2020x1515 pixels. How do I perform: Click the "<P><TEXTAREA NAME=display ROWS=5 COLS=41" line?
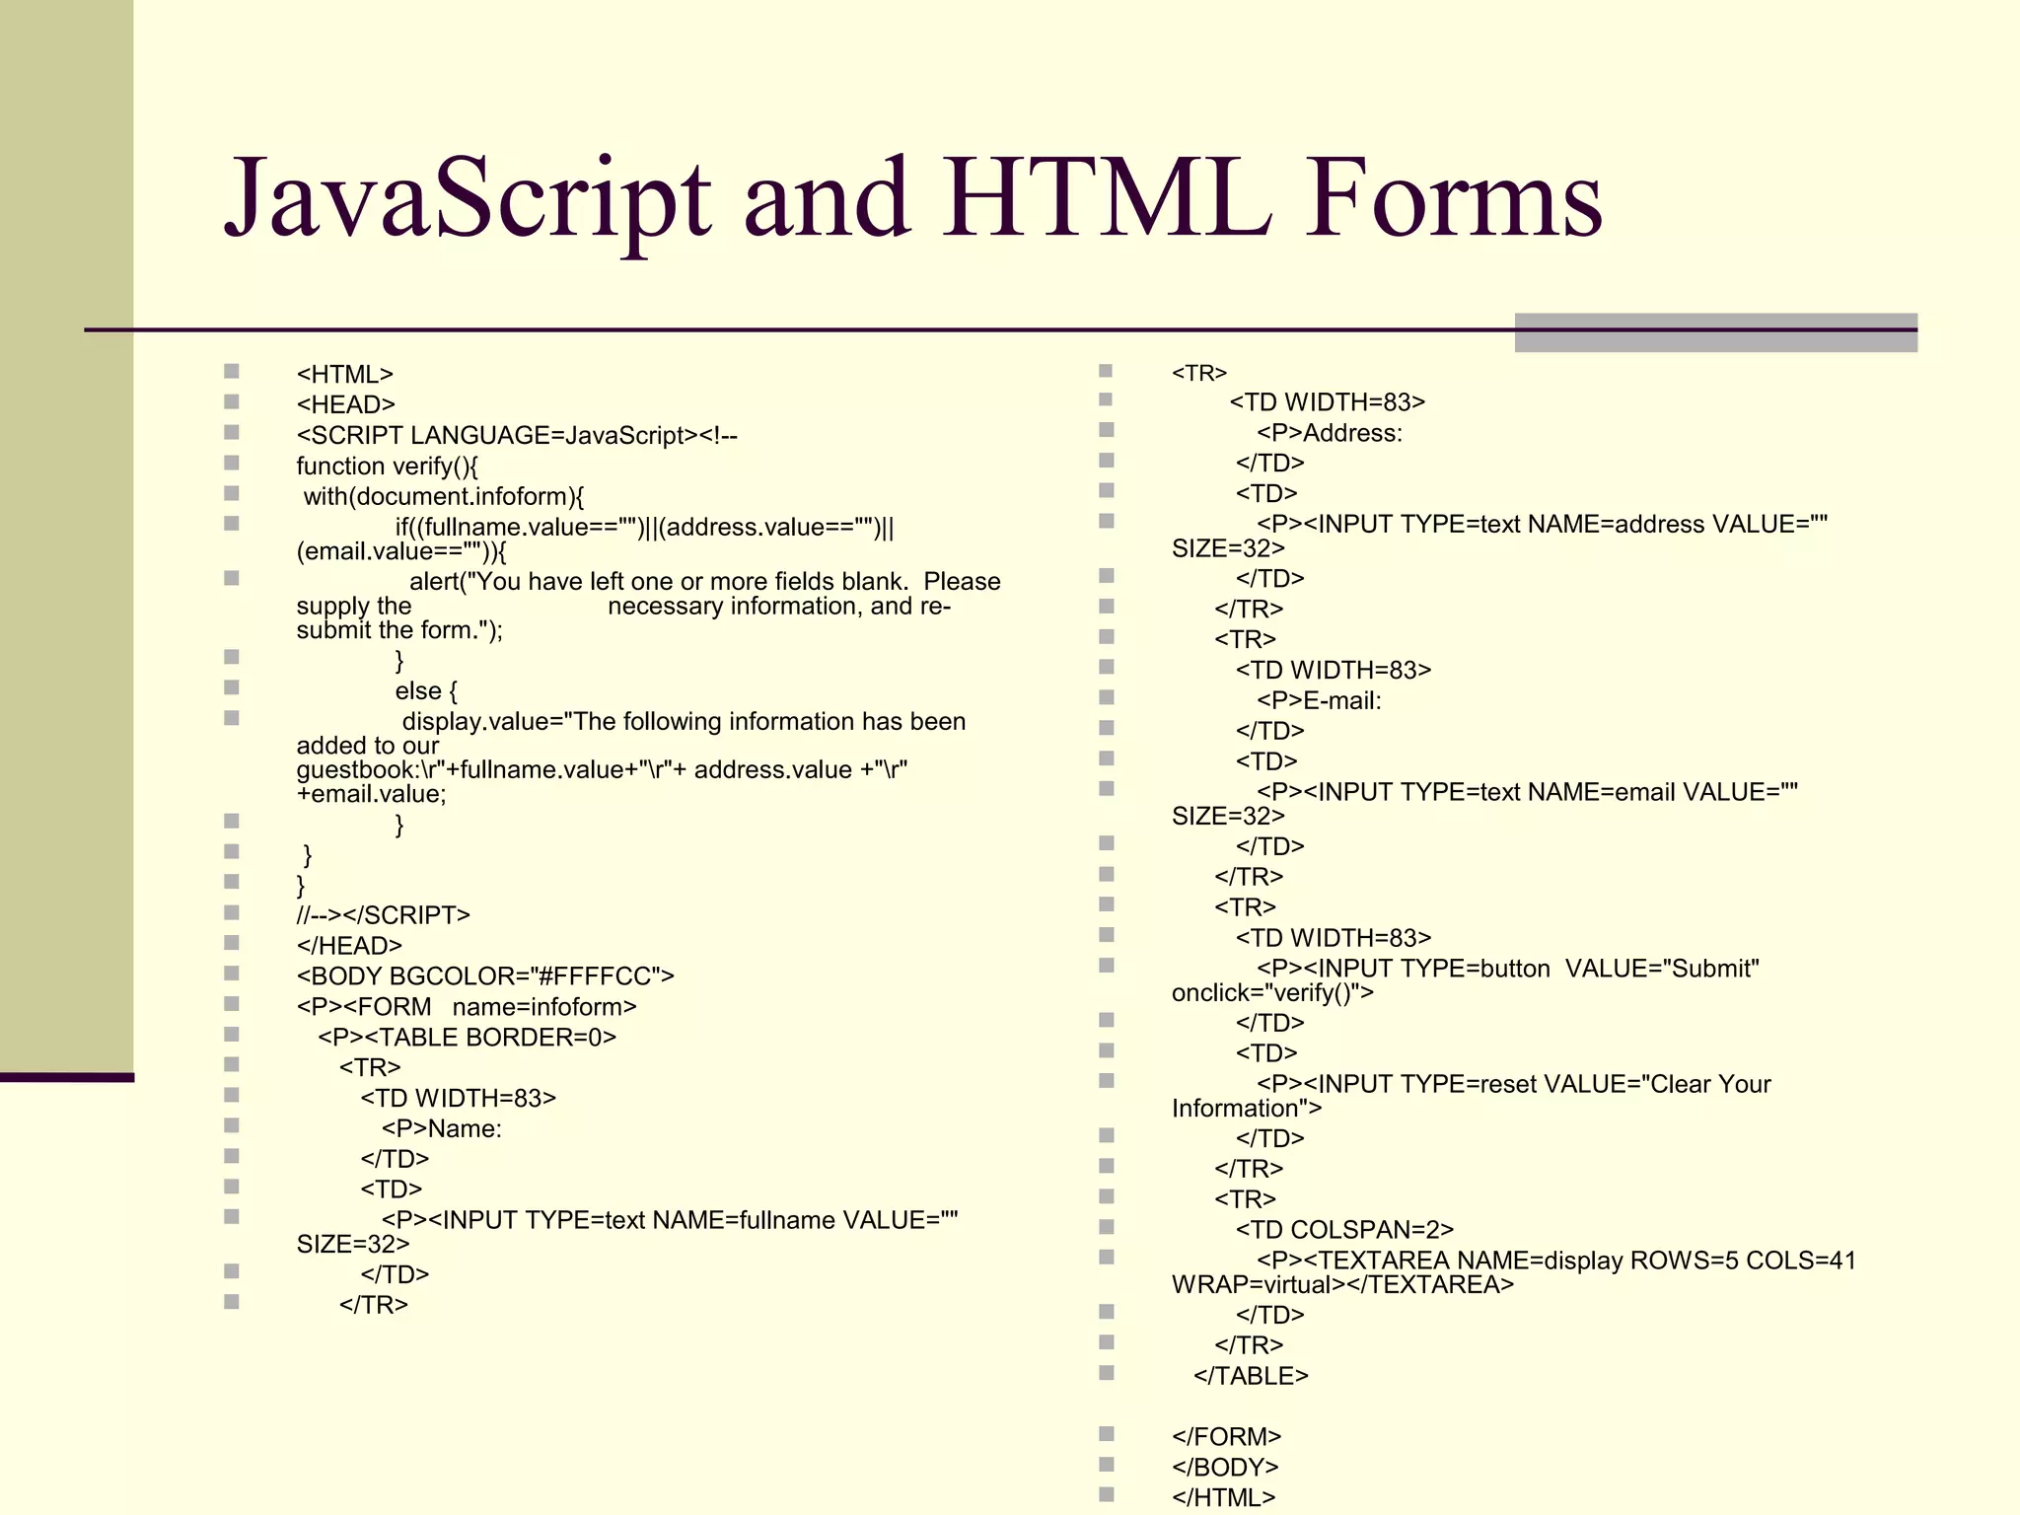1514,1272
